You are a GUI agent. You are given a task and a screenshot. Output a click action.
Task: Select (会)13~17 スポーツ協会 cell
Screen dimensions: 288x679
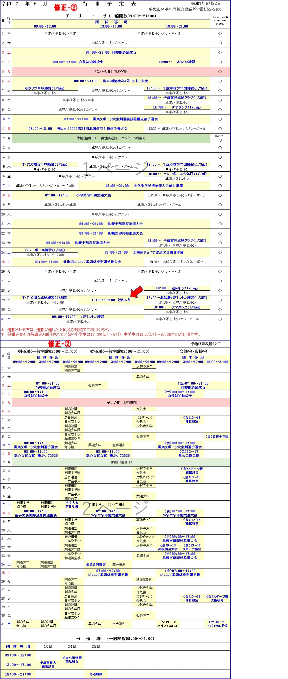[x=192, y=547]
